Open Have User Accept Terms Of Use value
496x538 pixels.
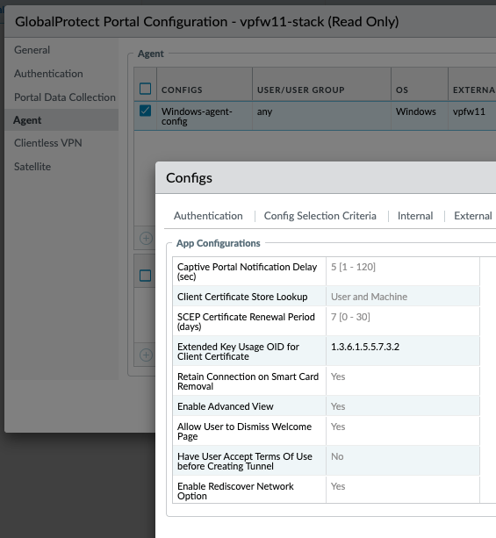coord(403,461)
